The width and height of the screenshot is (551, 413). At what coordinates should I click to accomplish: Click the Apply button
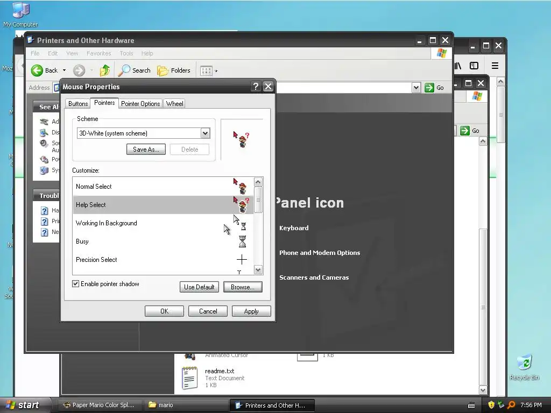coord(251,311)
